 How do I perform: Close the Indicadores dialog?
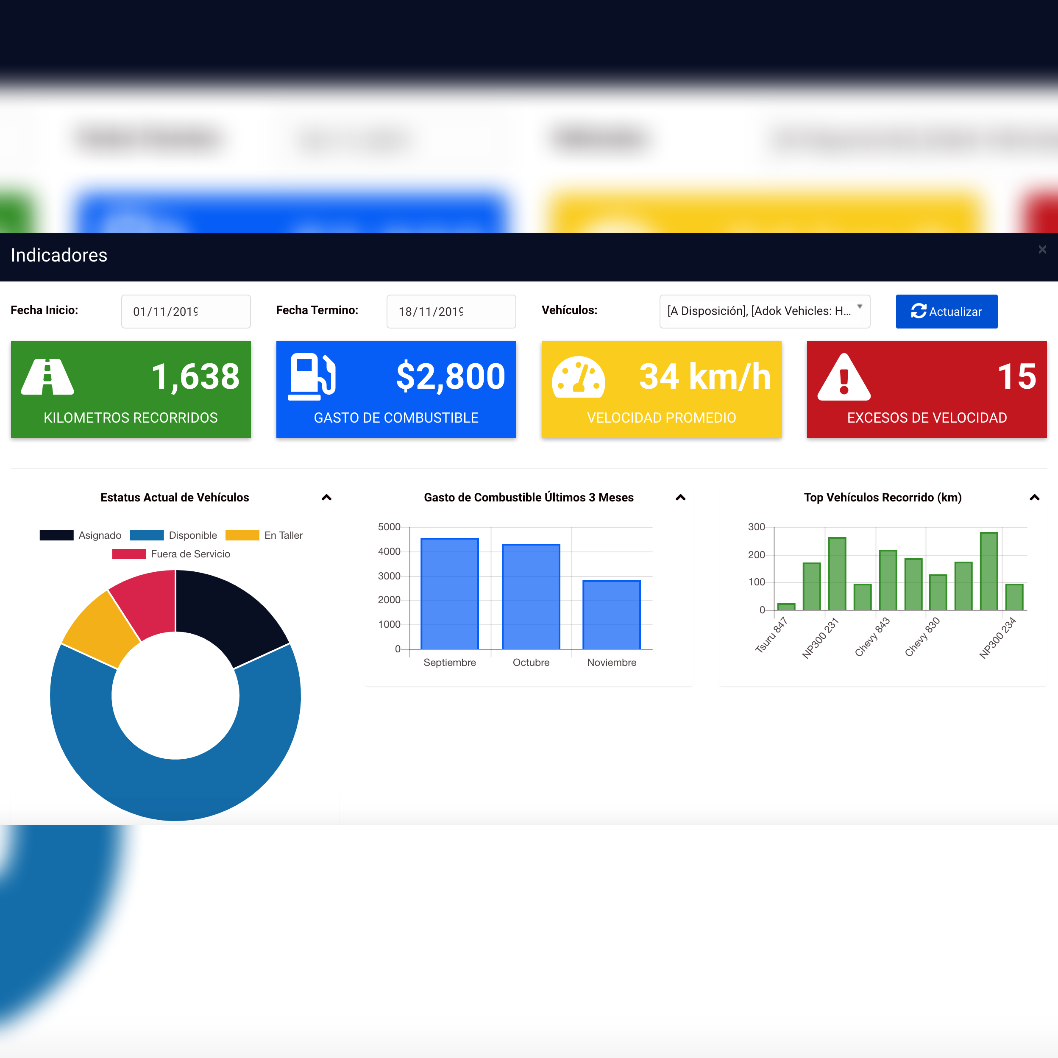click(1042, 250)
